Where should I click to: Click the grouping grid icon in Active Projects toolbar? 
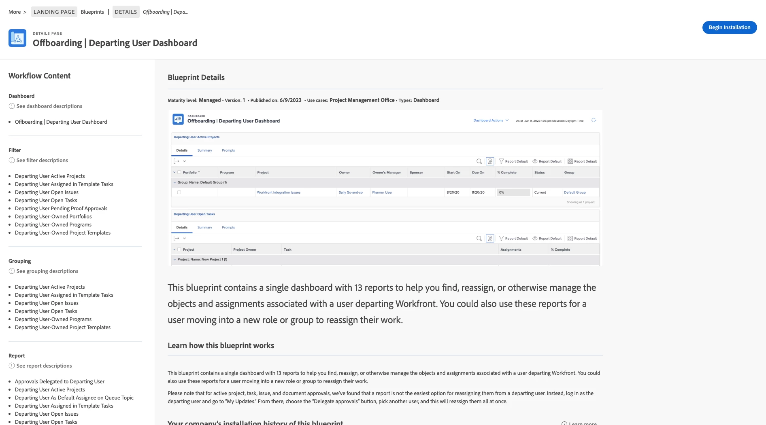[570, 161]
